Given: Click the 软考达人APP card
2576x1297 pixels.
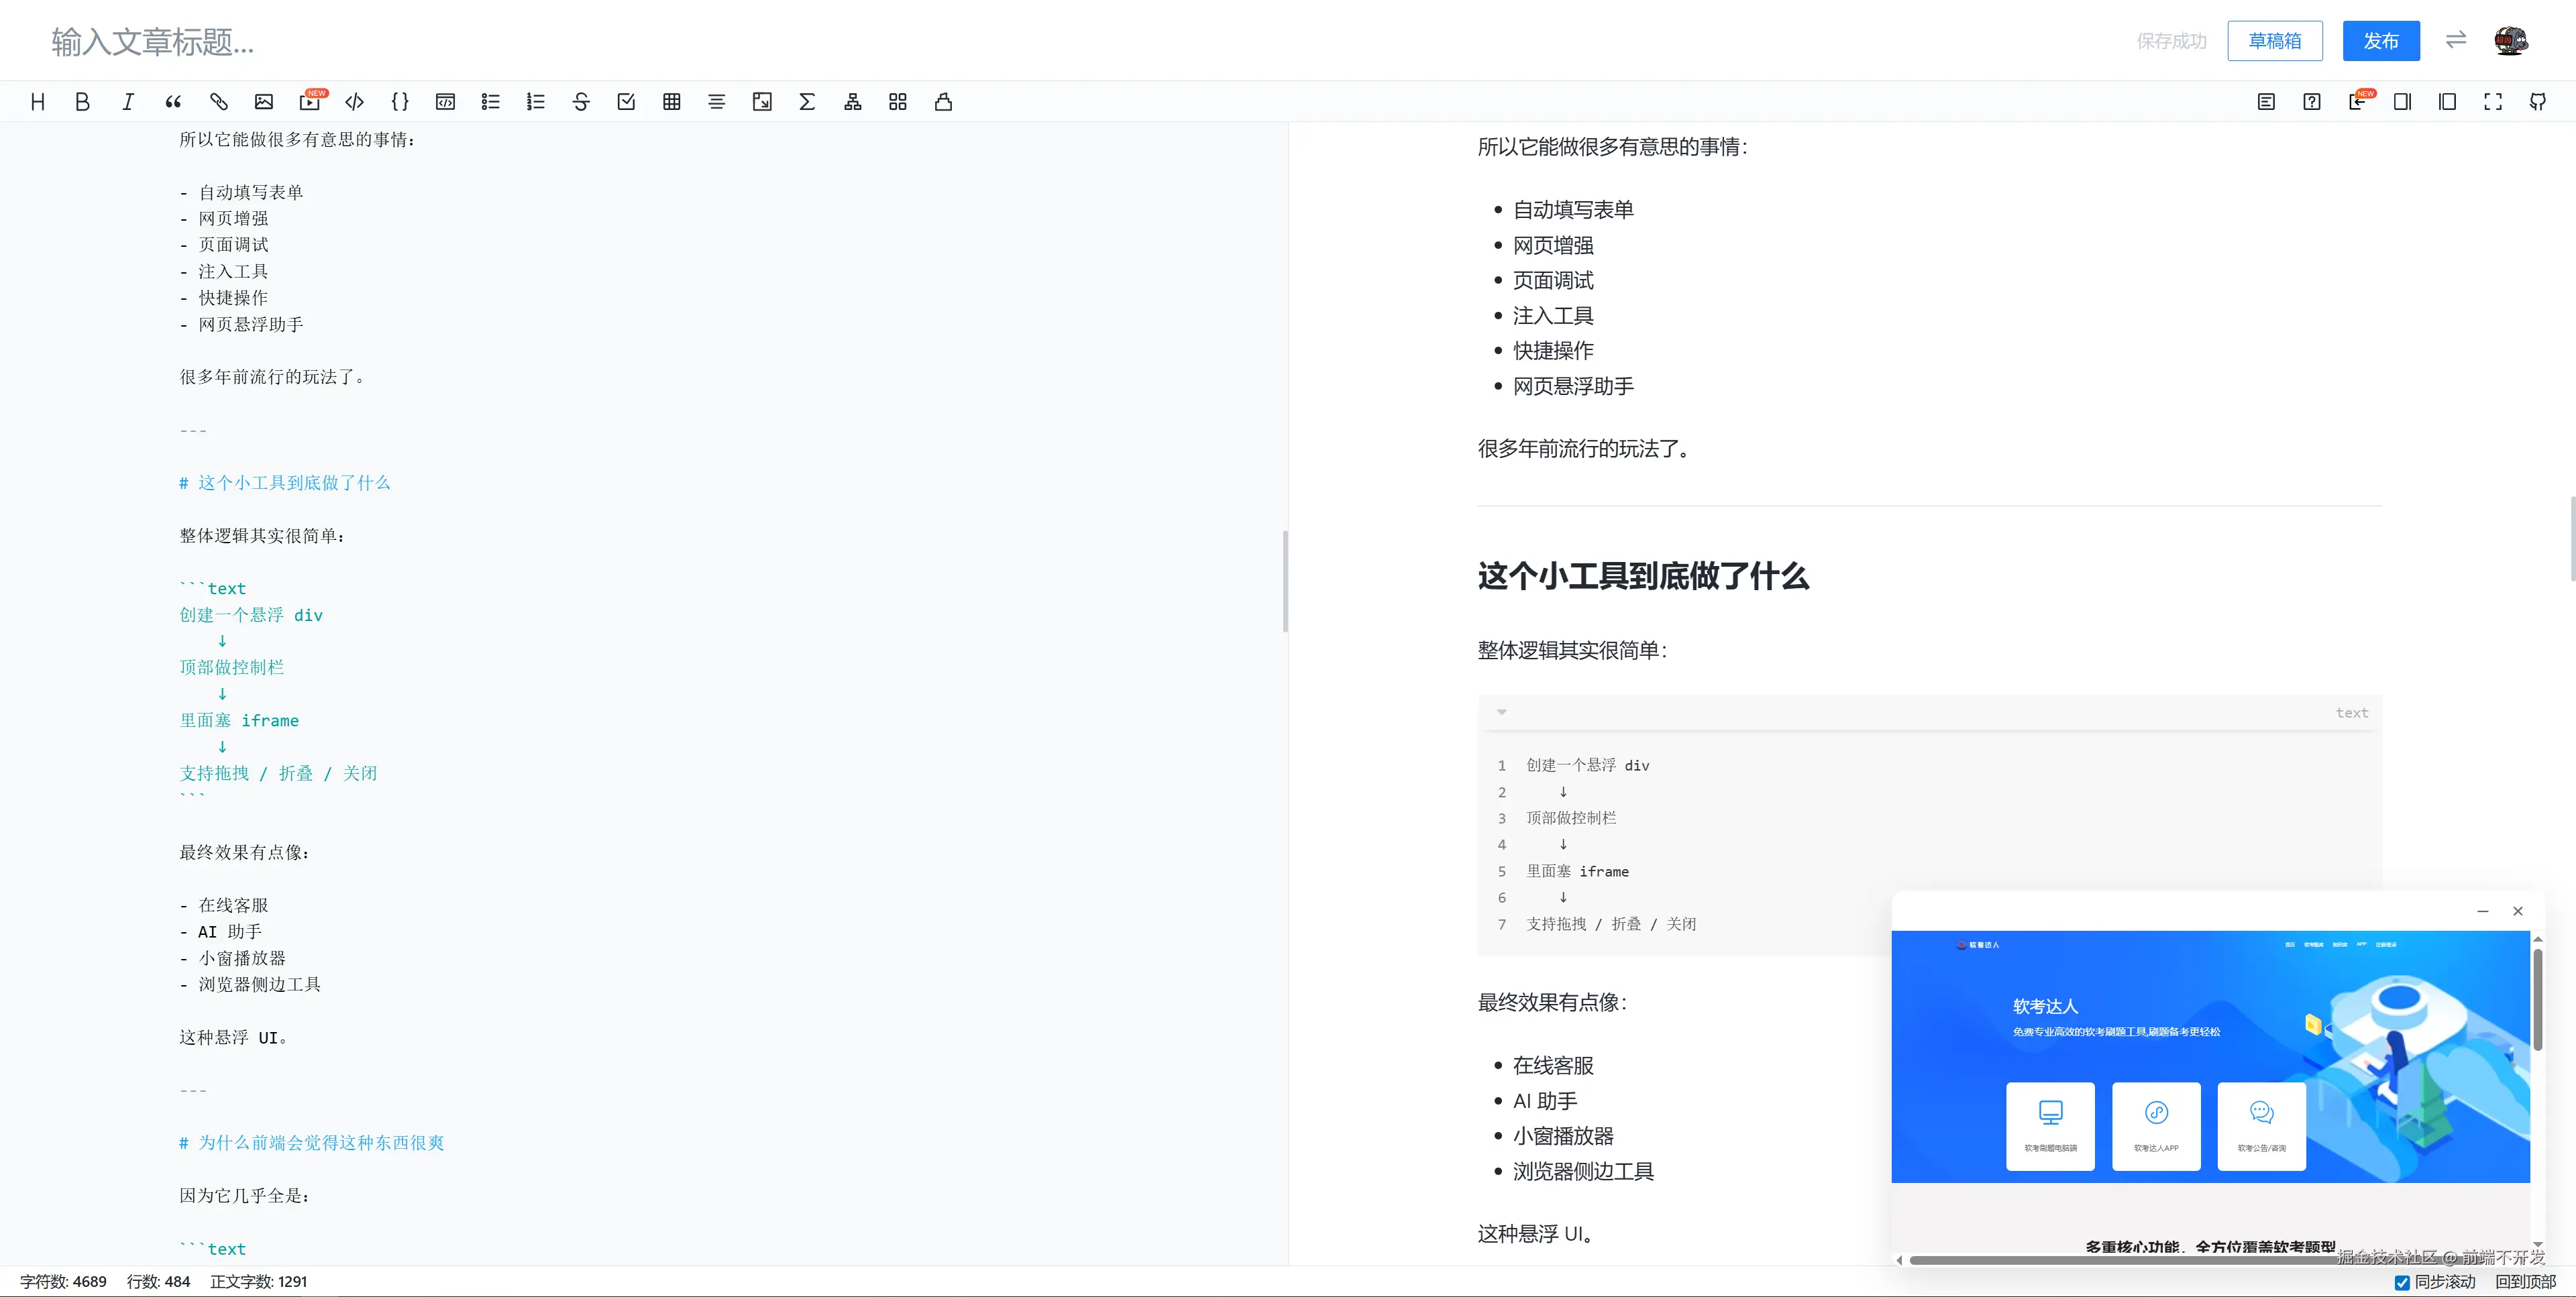Looking at the screenshot, I should point(2156,1126).
